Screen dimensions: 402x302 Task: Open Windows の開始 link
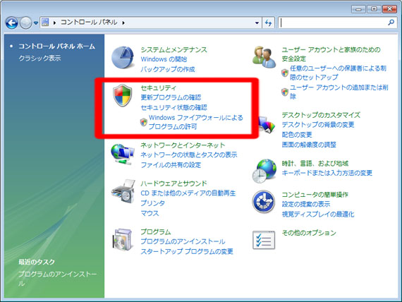point(164,59)
